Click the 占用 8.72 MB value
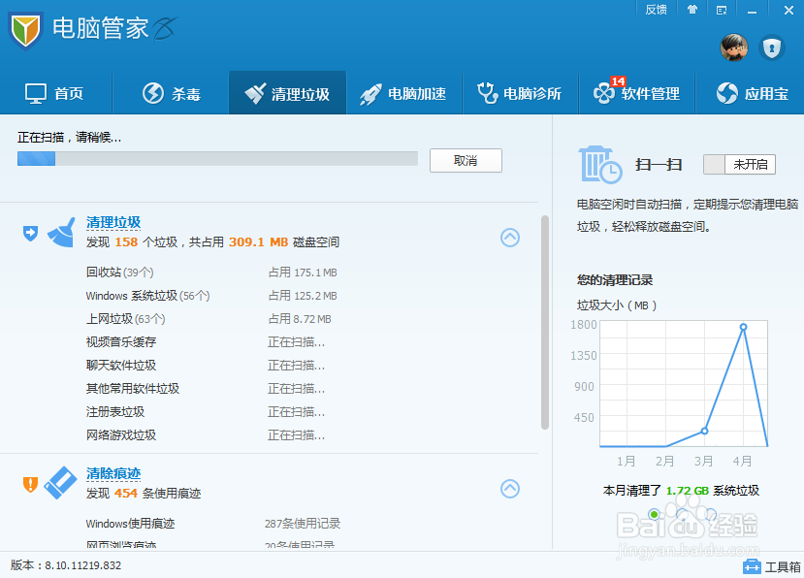 pyautogui.click(x=300, y=319)
